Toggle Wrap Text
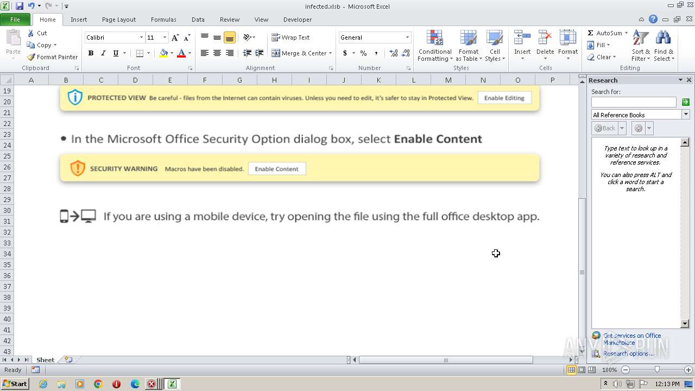 pyautogui.click(x=291, y=37)
